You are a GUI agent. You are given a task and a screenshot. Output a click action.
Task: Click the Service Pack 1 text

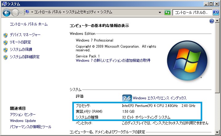pos(88,56)
